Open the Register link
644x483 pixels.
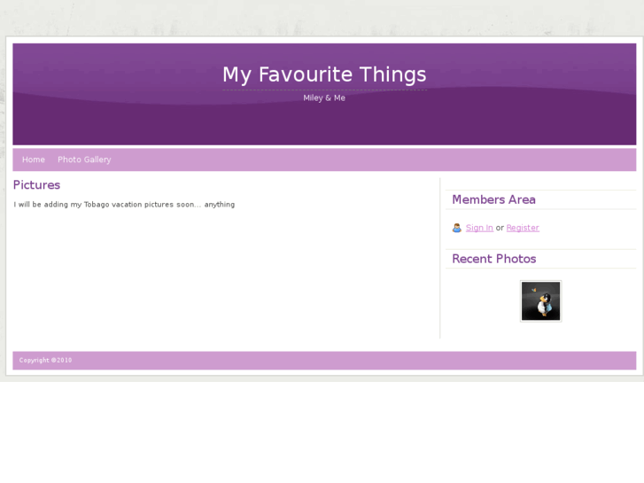point(523,228)
